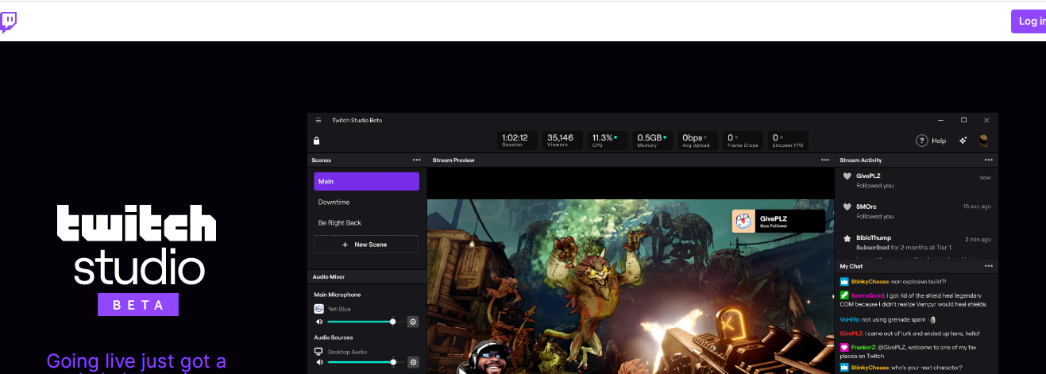Click the Encoder FPS stat
The image size is (1046, 374).
point(789,141)
